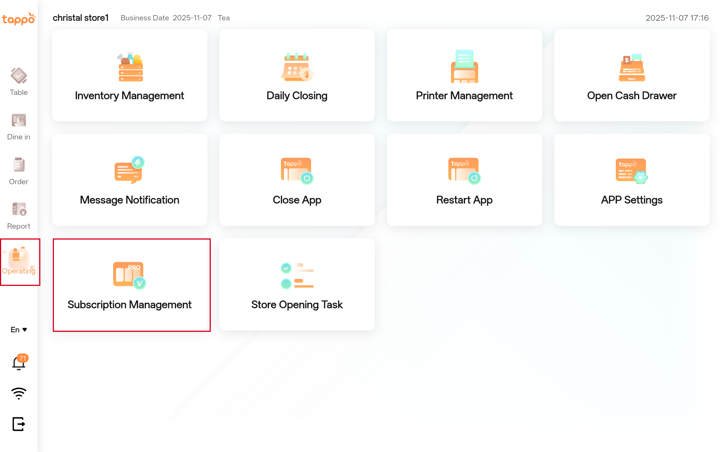Click the Wi-Fi status icon
Screen dimensions: 724x452
point(18,393)
